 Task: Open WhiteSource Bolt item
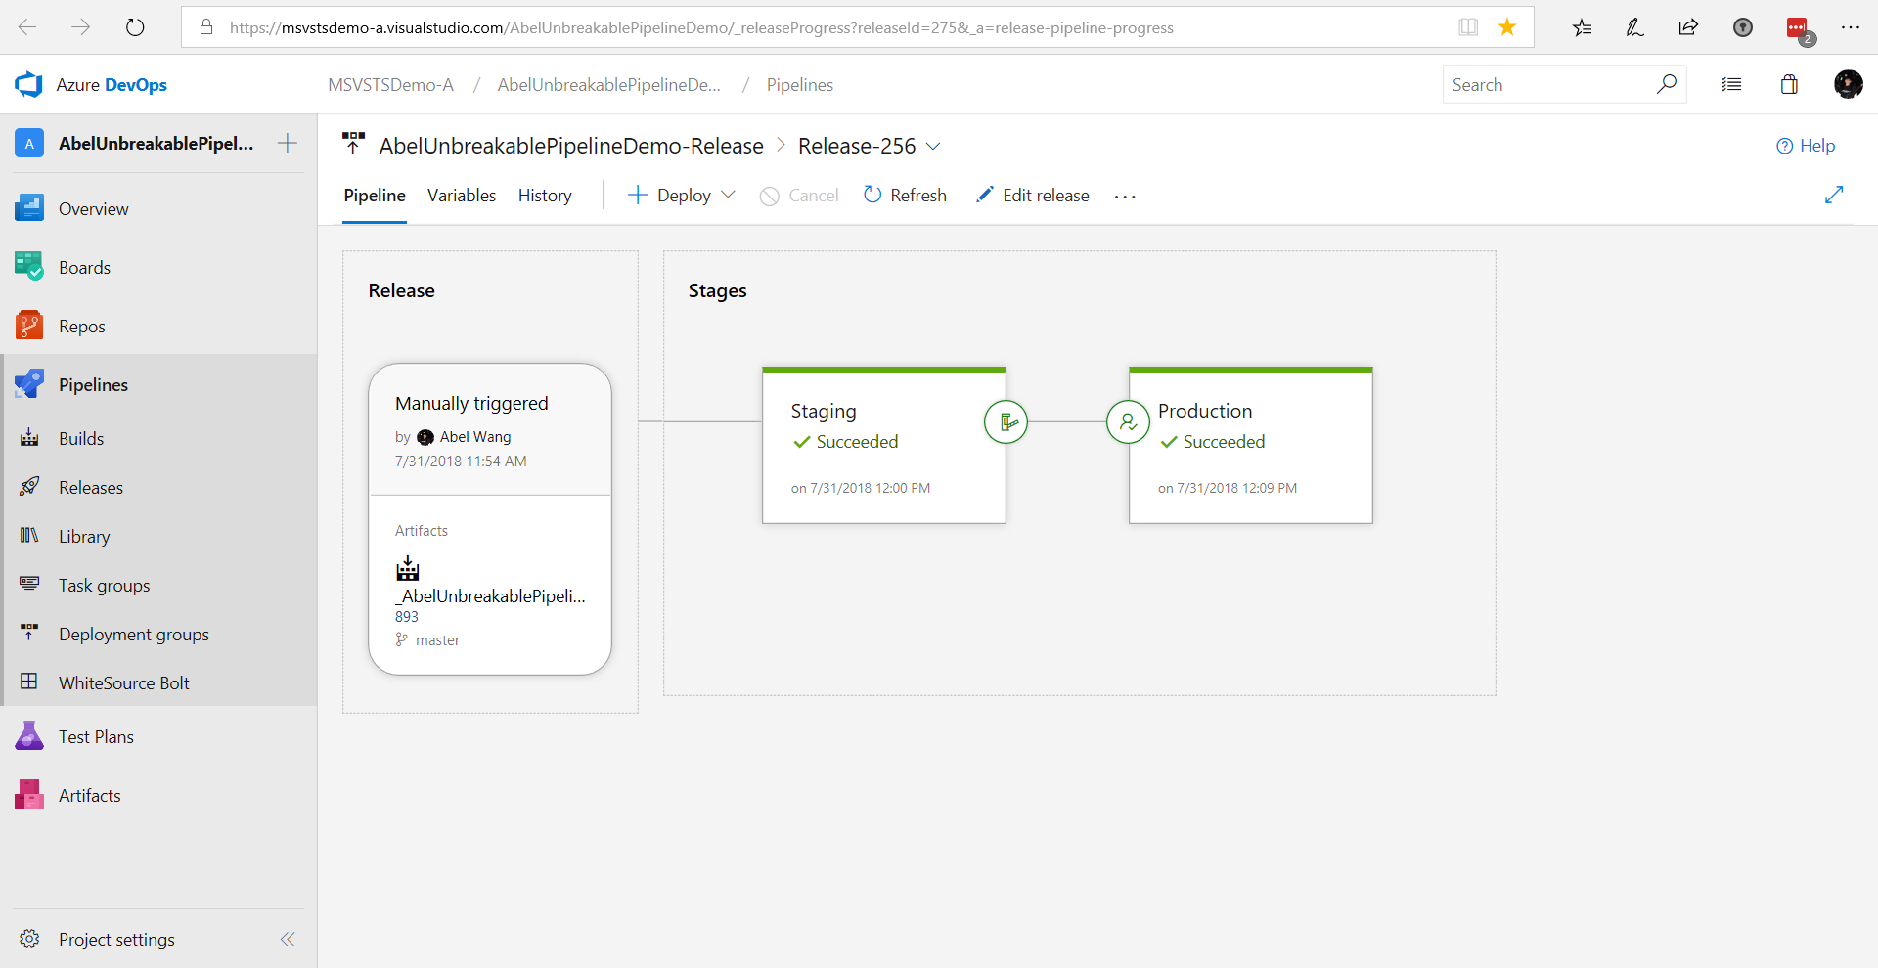coord(158,682)
